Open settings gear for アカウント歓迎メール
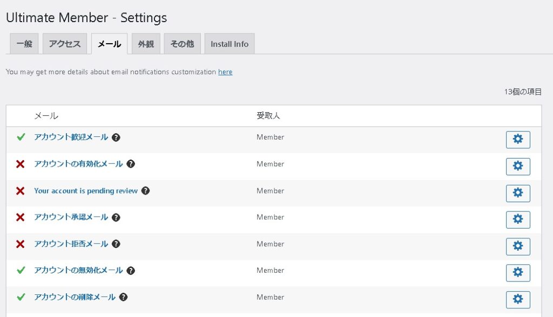 [518, 140]
